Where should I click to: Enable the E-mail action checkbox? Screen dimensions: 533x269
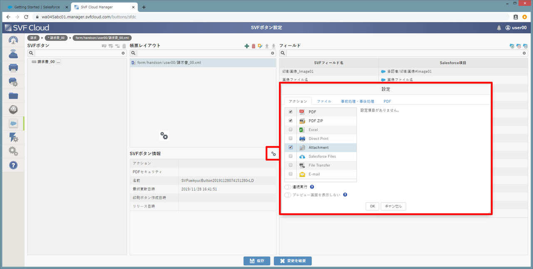[x=290, y=174]
